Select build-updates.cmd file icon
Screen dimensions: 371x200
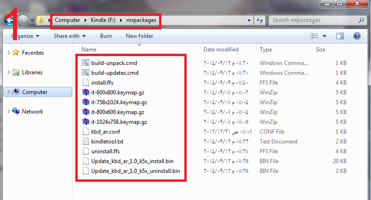86,72
